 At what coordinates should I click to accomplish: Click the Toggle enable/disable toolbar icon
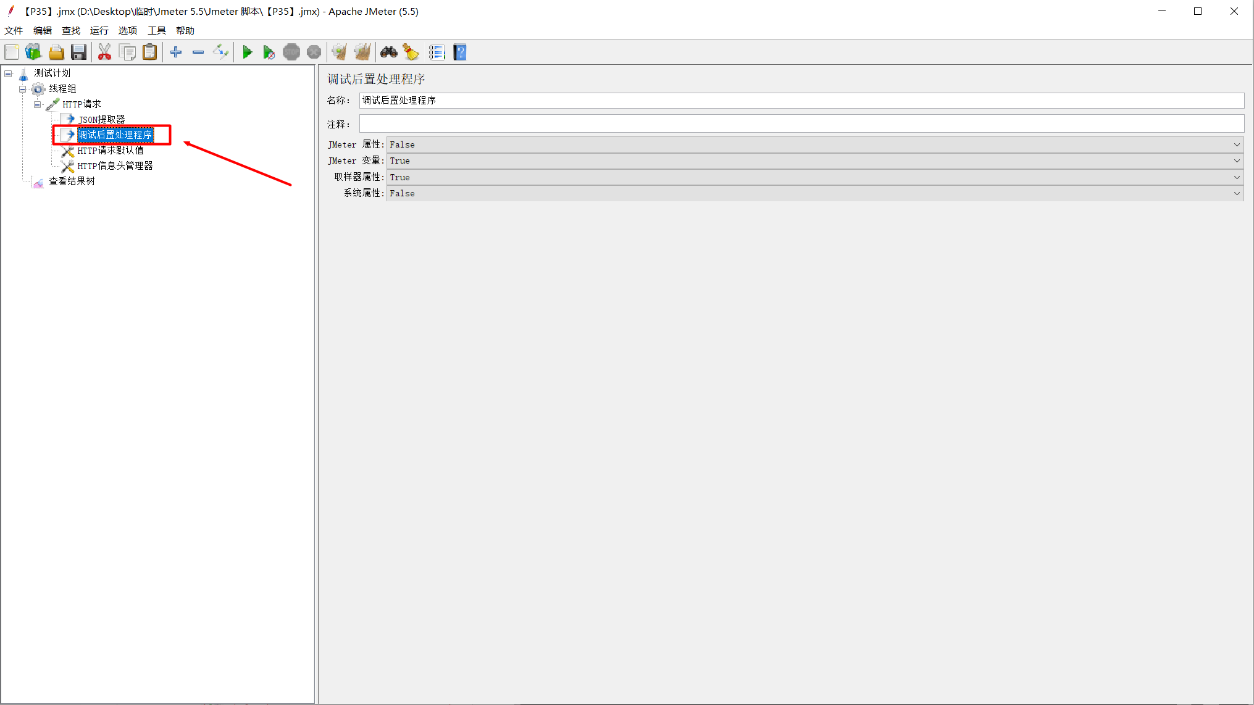220,52
